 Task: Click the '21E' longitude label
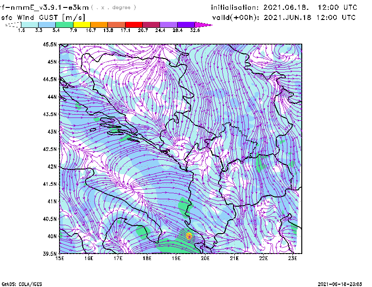[x=234, y=258]
